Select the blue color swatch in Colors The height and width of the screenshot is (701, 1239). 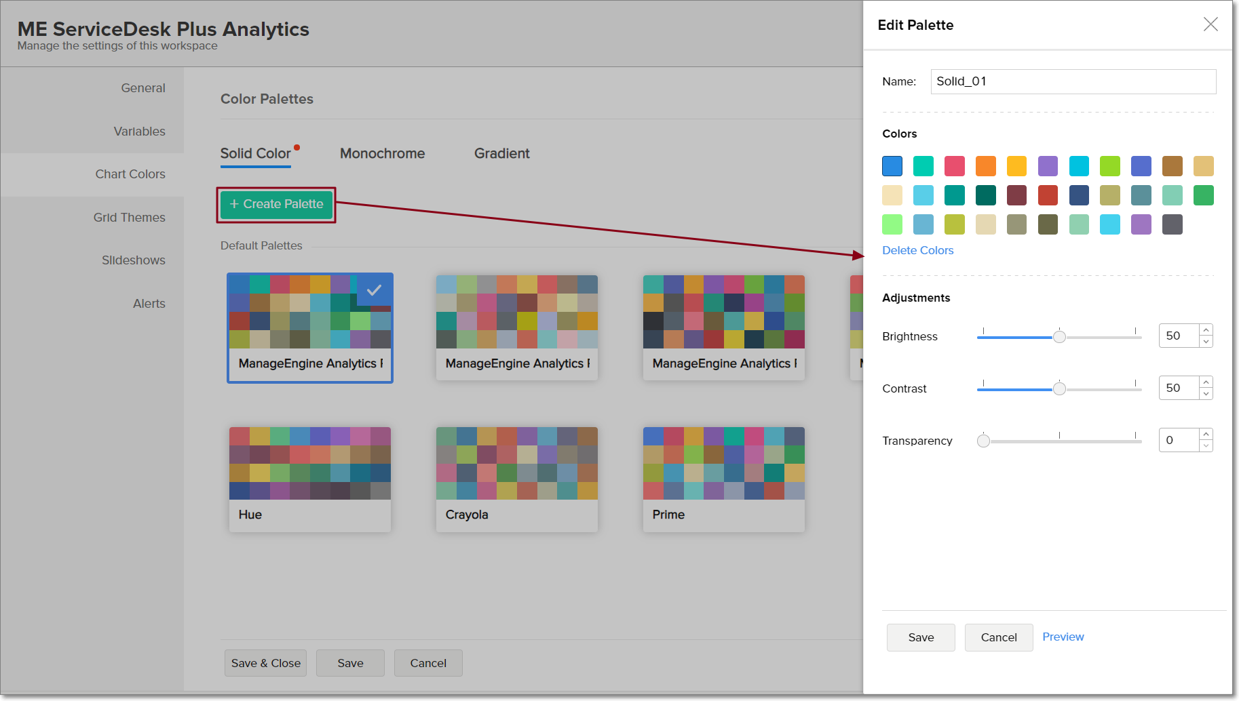pyautogui.click(x=892, y=166)
